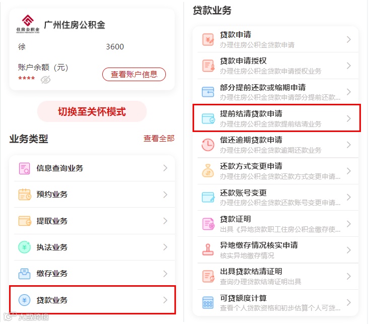Click the 执法业务 green yen icon
The height and width of the screenshot is (324, 370).
tap(24, 247)
